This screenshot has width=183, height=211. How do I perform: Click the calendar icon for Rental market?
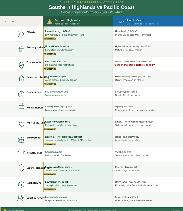21,106
